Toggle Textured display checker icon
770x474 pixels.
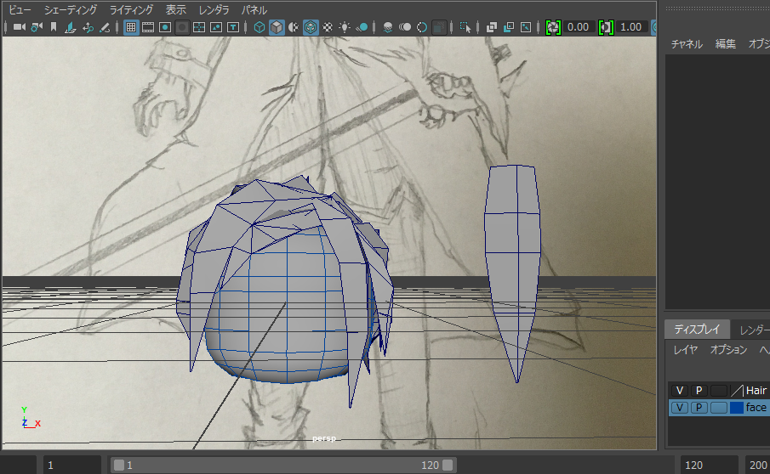coord(328,27)
